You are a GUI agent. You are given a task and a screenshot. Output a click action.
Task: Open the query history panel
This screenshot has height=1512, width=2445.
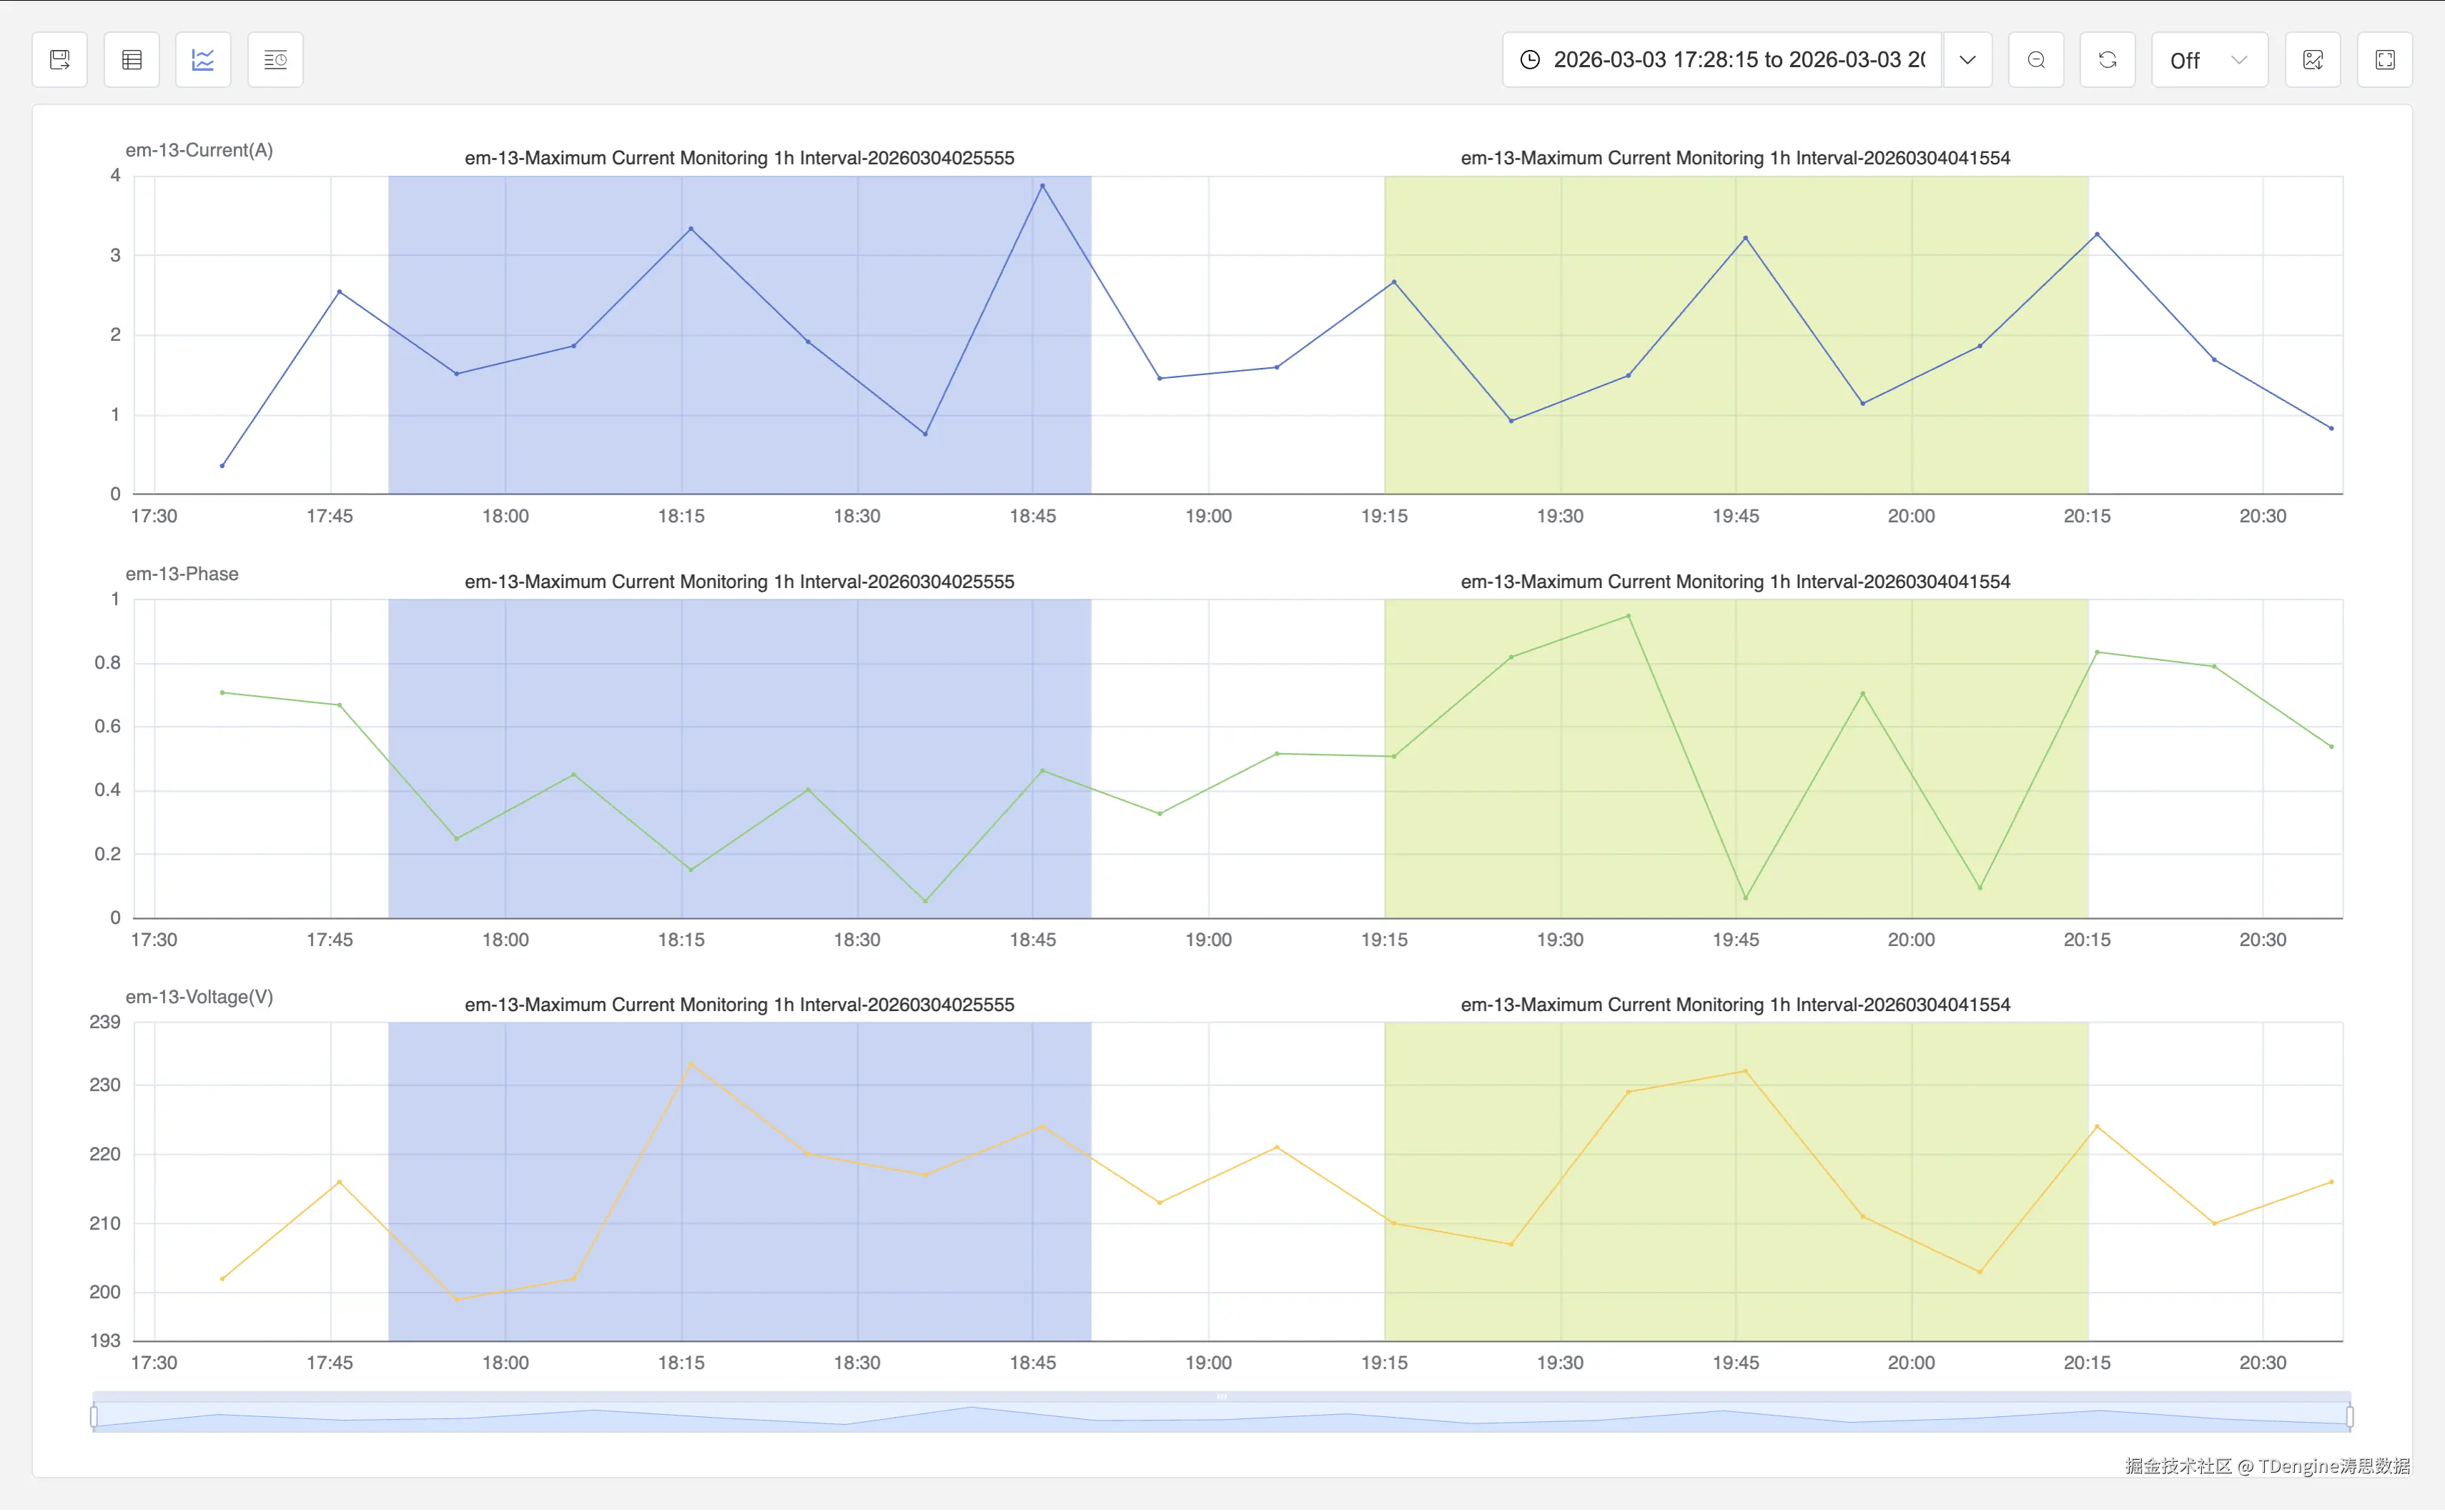(275, 59)
